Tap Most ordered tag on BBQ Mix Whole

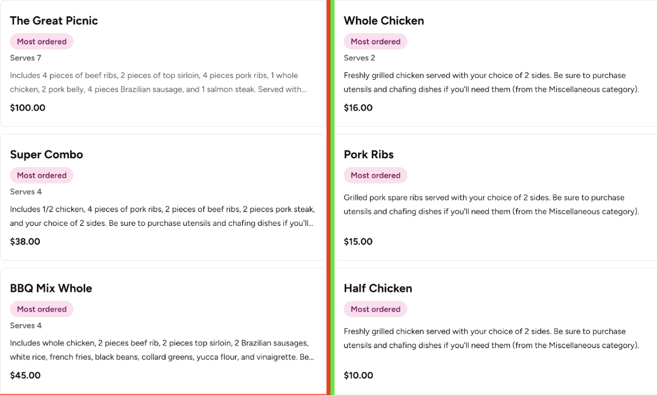coord(42,309)
